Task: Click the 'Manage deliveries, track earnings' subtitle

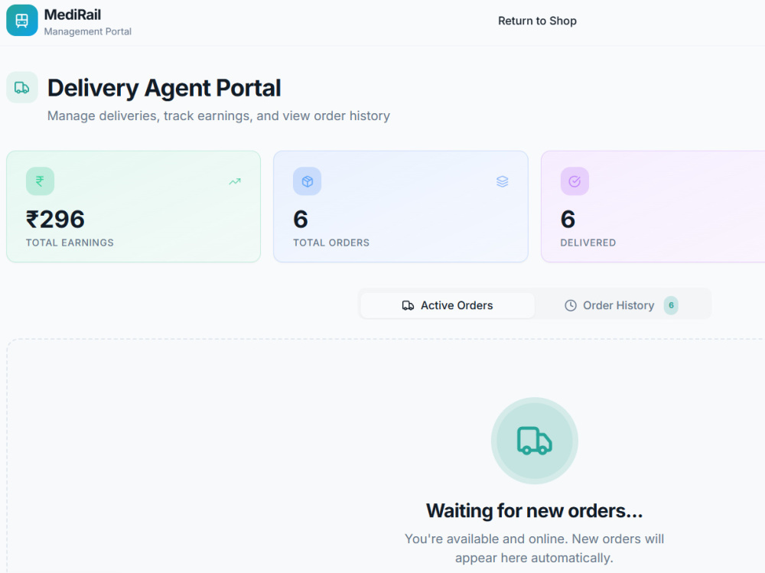Action: coord(219,116)
